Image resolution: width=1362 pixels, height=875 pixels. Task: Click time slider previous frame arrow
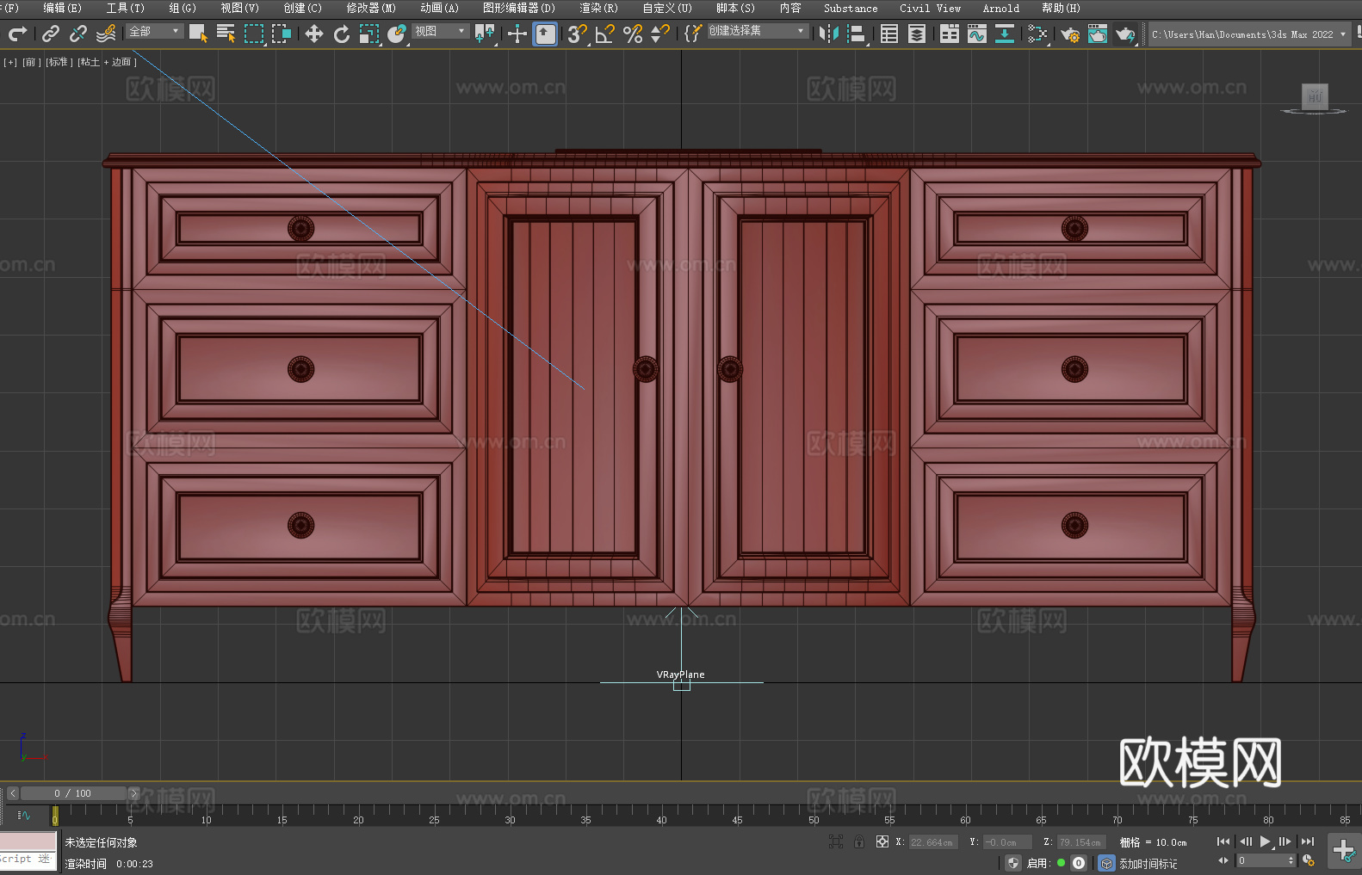click(12, 793)
